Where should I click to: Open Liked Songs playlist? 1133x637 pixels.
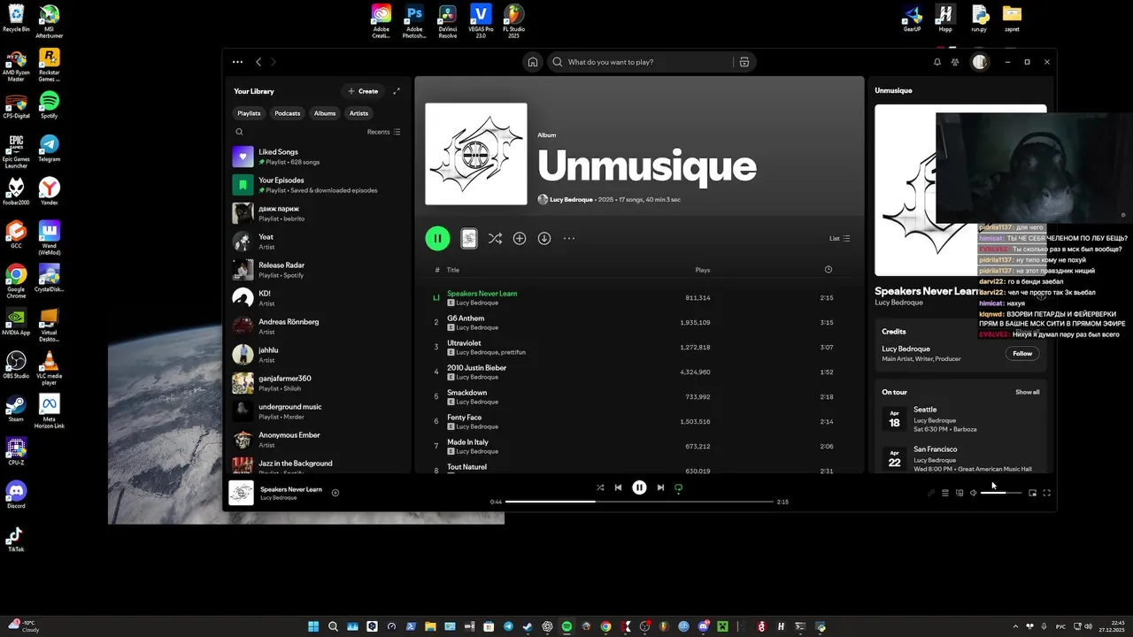pyautogui.click(x=319, y=157)
